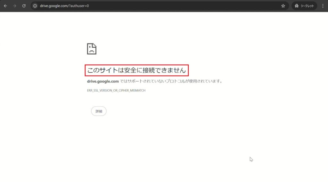Click the 安全 characters in the error heading

click(131, 70)
